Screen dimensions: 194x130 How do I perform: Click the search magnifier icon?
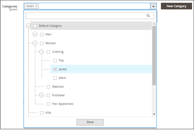148,15
